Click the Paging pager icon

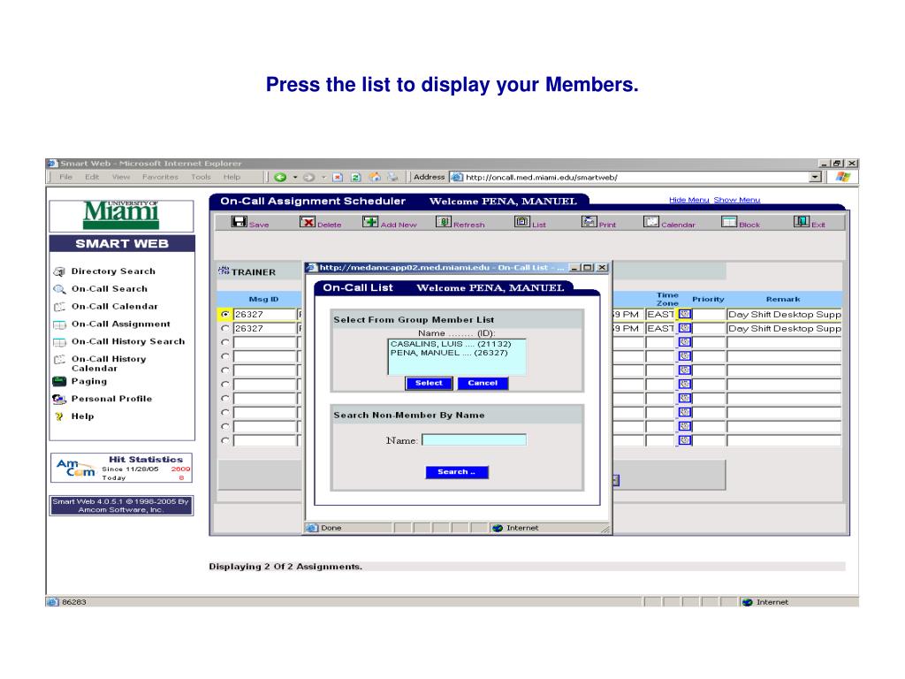point(59,381)
